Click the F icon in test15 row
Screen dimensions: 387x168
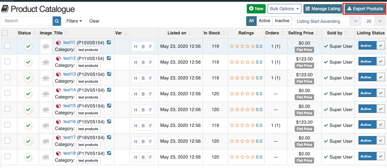pos(150,110)
